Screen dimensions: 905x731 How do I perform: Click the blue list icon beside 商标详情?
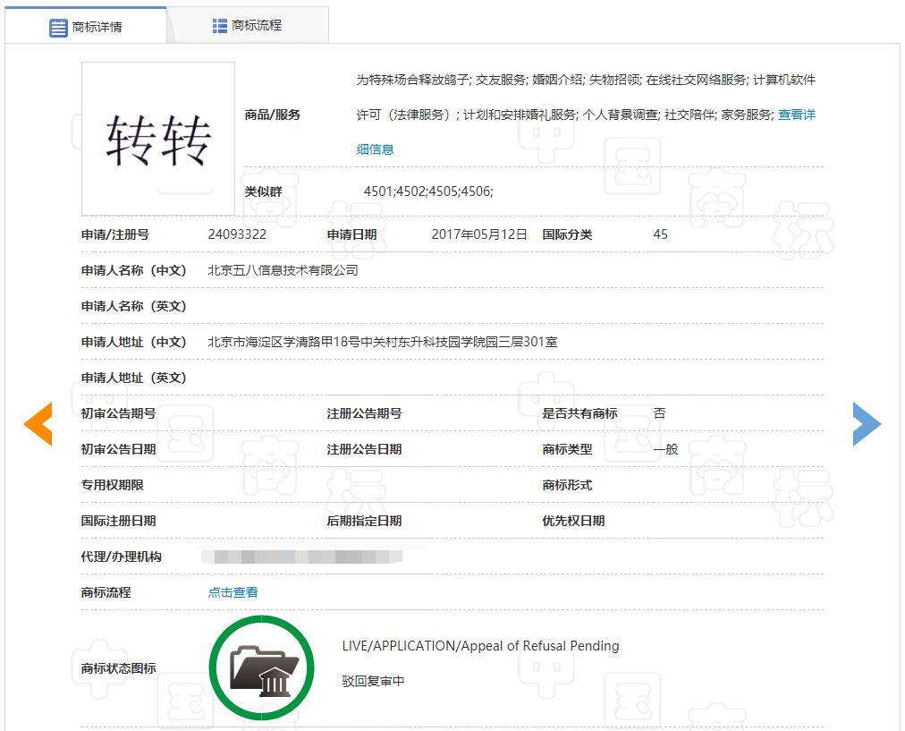point(58,27)
